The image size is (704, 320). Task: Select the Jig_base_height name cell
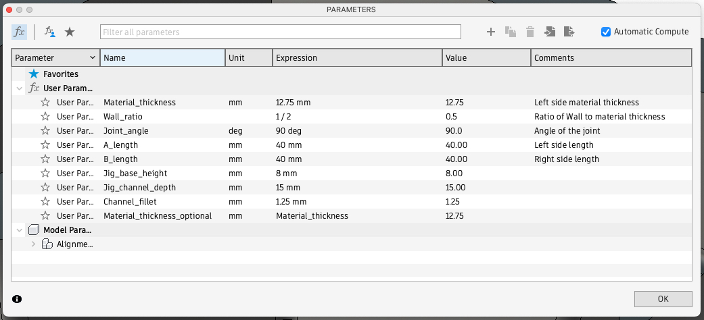[x=162, y=173]
